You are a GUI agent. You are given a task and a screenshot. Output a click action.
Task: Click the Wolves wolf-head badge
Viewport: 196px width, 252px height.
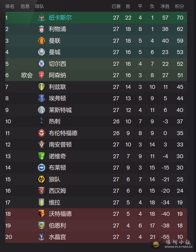[x=41, y=179]
